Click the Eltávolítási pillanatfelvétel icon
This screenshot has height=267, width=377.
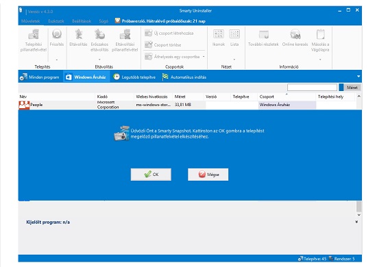point(125,34)
